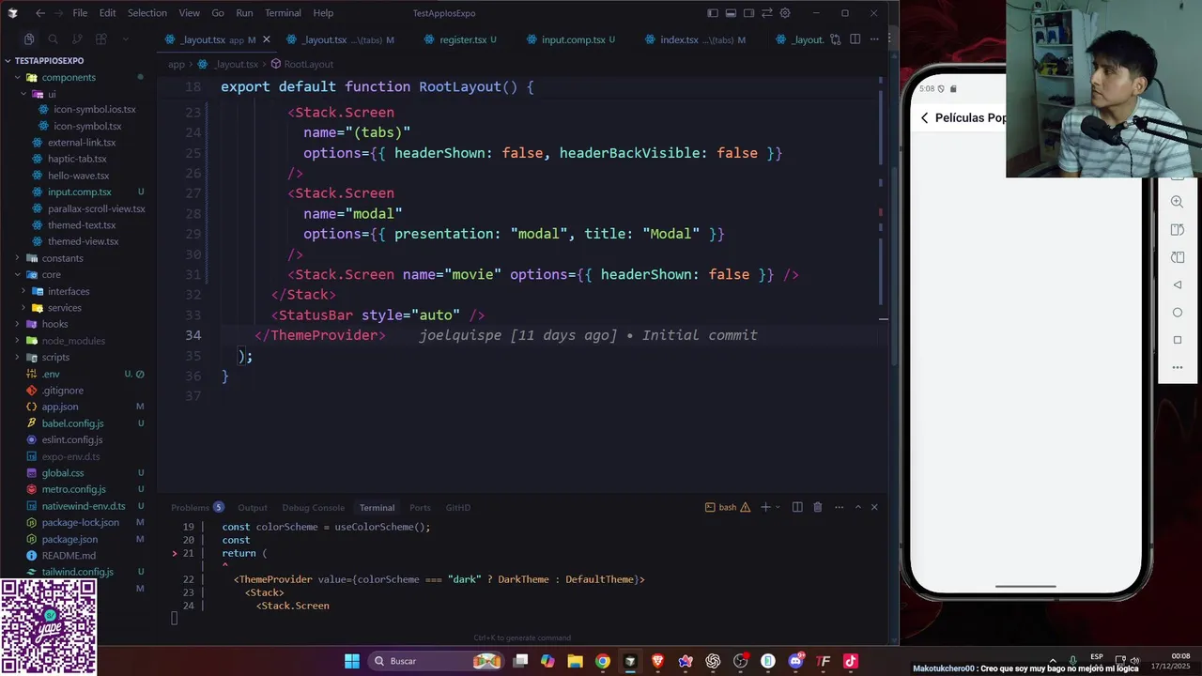
Task: Split the editor to the right
Action: coord(855,39)
